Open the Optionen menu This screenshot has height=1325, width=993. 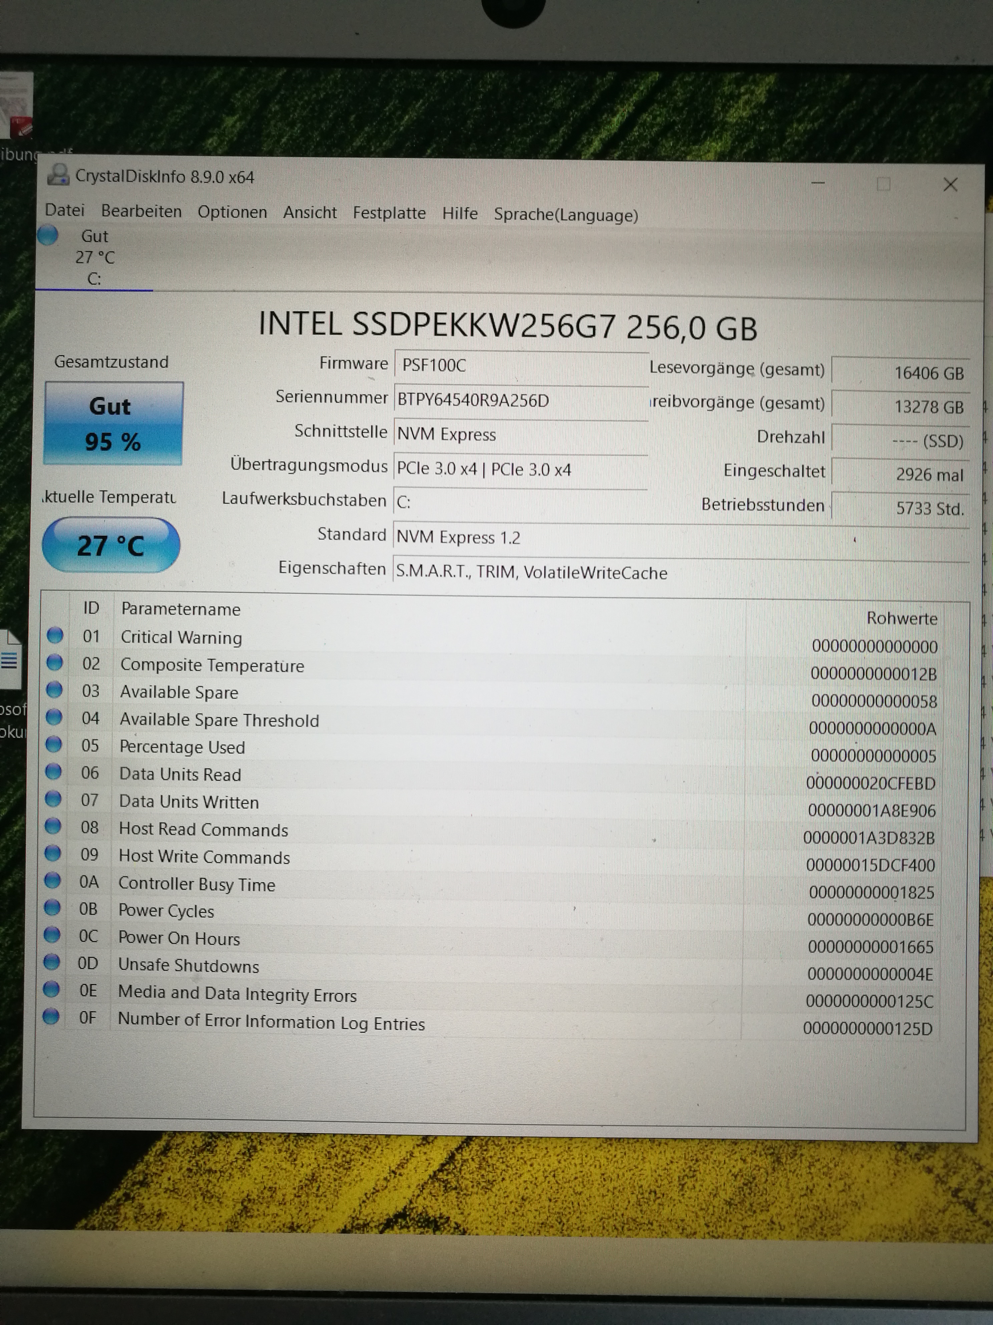point(232,212)
